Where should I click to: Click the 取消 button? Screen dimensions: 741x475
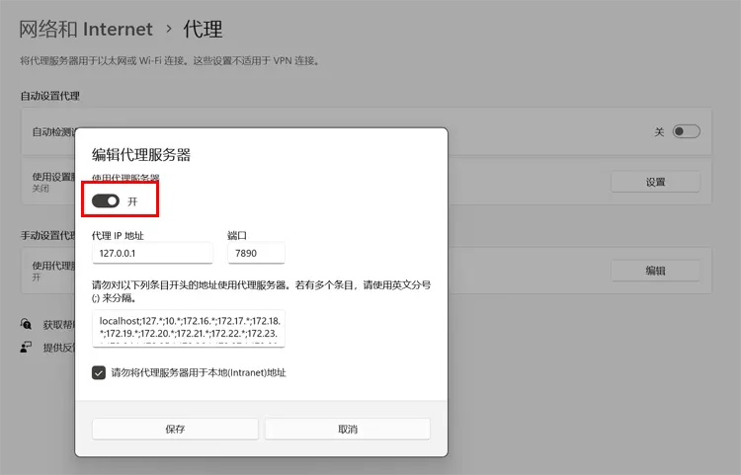tap(348, 430)
